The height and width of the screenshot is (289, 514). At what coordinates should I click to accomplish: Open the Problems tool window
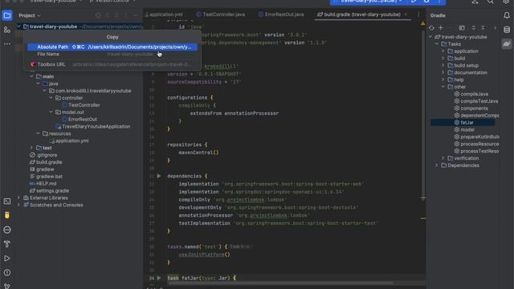(x=7, y=273)
